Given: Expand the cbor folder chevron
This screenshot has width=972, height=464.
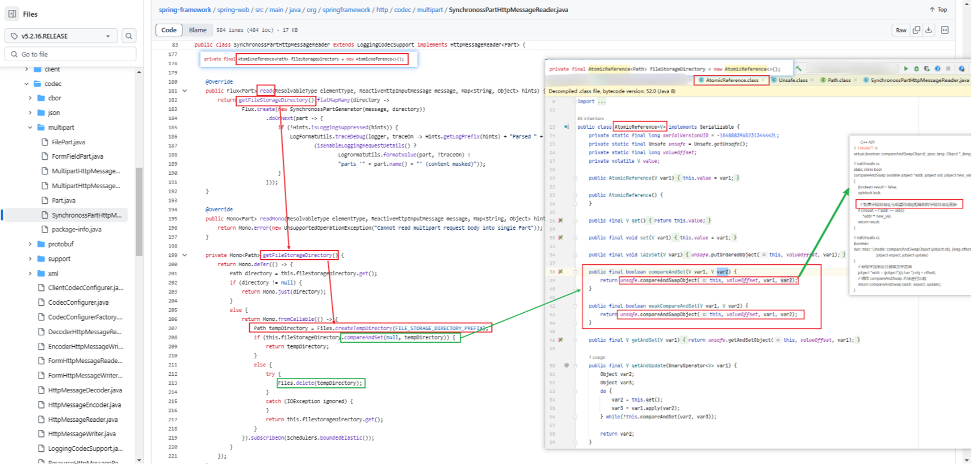Looking at the screenshot, I should click(x=30, y=98).
